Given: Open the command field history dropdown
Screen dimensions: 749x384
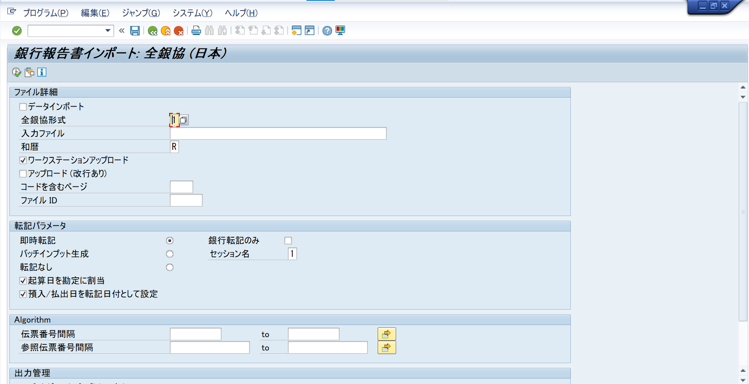Looking at the screenshot, I should pyautogui.click(x=107, y=31).
